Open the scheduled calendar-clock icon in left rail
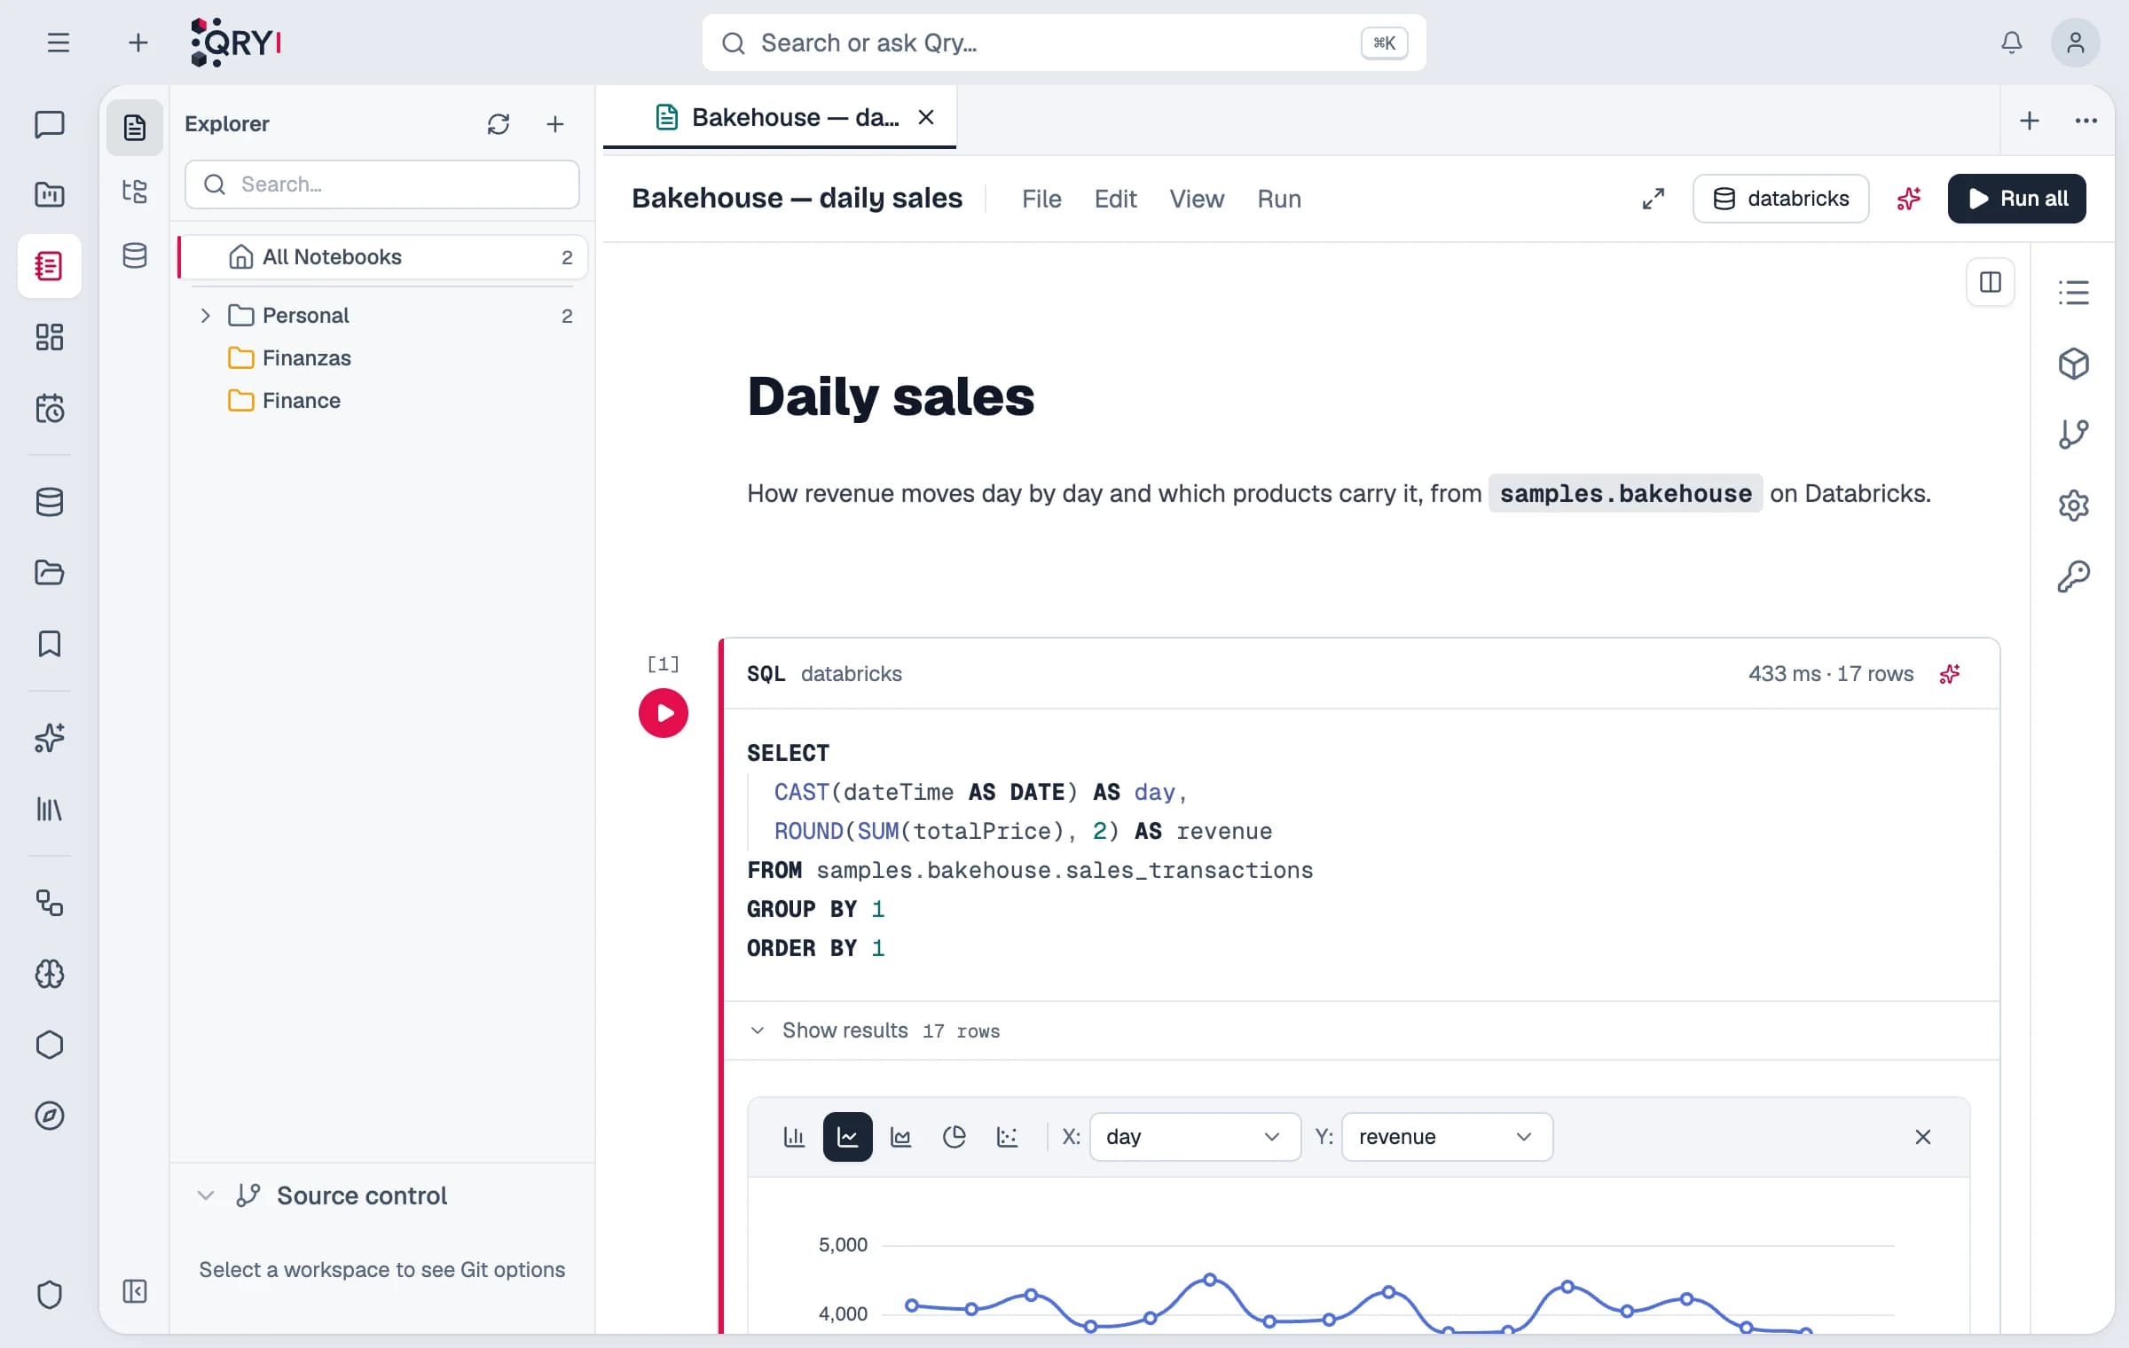Screen dimensions: 2129x1348 click(50, 409)
